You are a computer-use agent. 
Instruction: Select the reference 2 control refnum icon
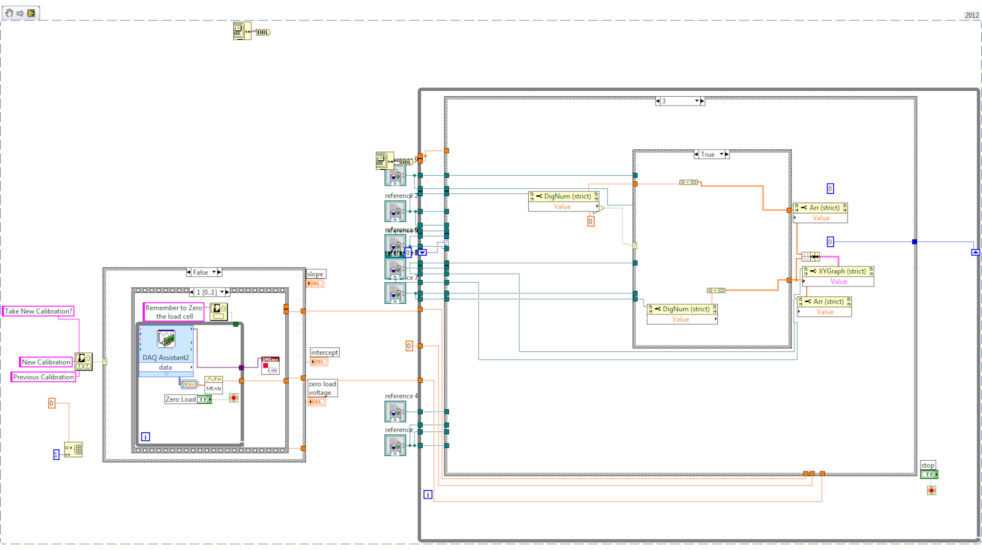pyautogui.click(x=395, y=211)
